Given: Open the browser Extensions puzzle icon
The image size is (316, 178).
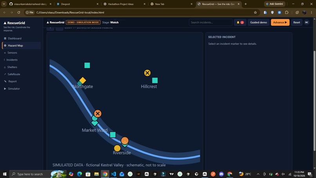Looking at the screenshot, I should [287, 13].
